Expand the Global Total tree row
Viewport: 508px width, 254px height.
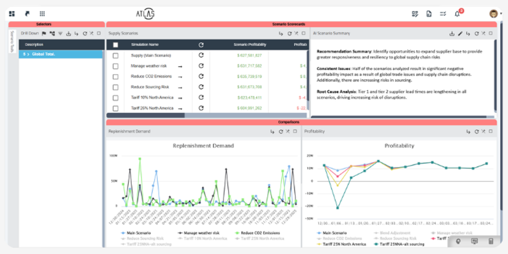click(27, 54)
